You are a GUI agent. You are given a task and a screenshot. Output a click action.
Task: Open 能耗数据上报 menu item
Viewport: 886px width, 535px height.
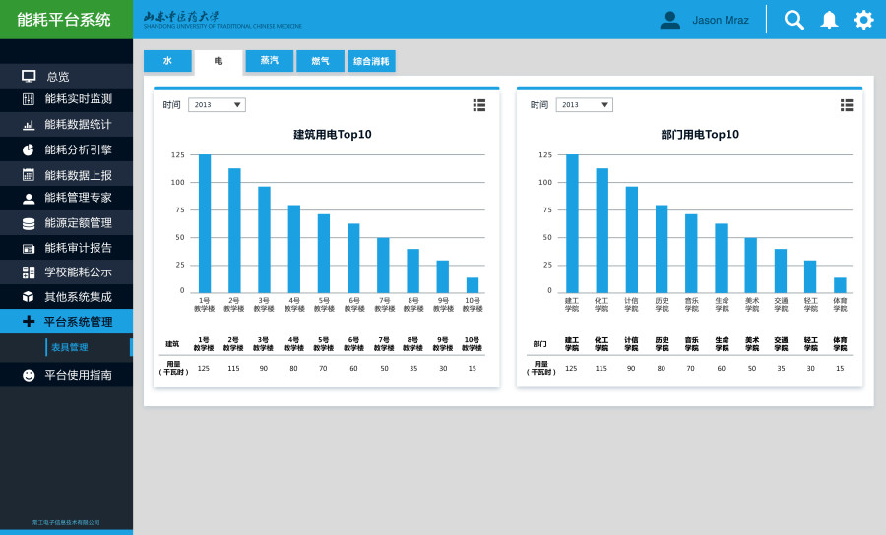point(66,174)
